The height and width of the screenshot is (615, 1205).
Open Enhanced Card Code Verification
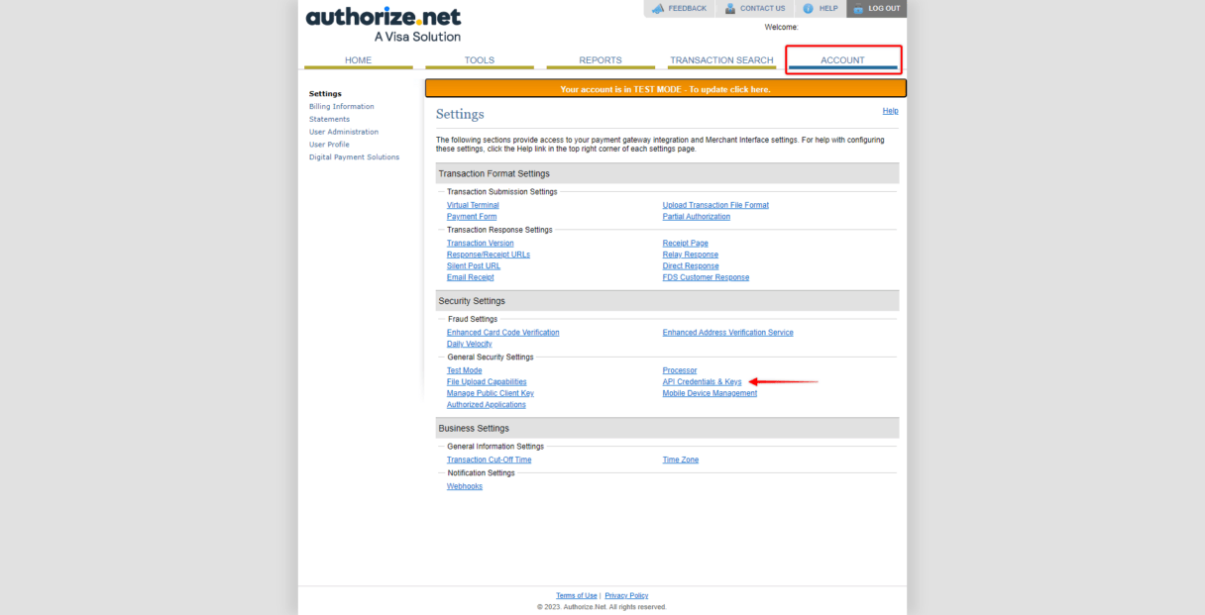(502, 333)
